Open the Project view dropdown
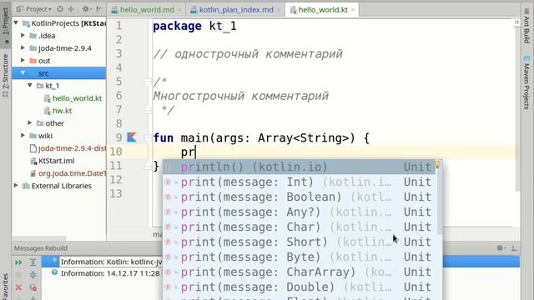 pos(34,9)
